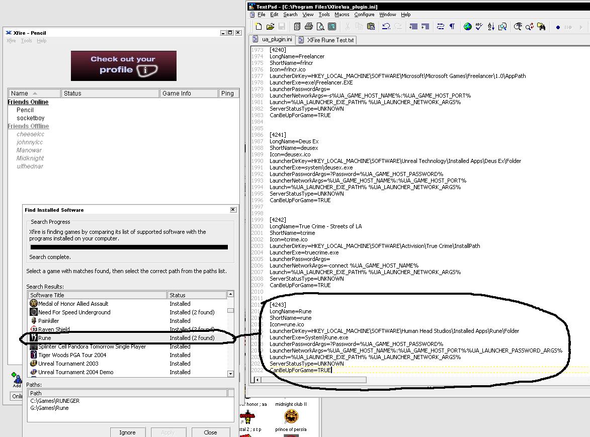Select Tiger Woods PGA Tour 2004 result
Viewport: 590px width, 437px height.
[x=128, y=355]
